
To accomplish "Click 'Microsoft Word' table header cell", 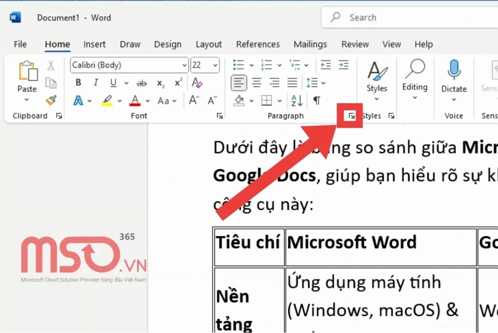I will pyautogui.click(x=381, y=247).
